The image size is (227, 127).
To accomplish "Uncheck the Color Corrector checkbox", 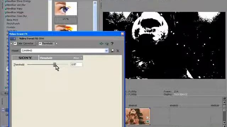I will 15,43.
